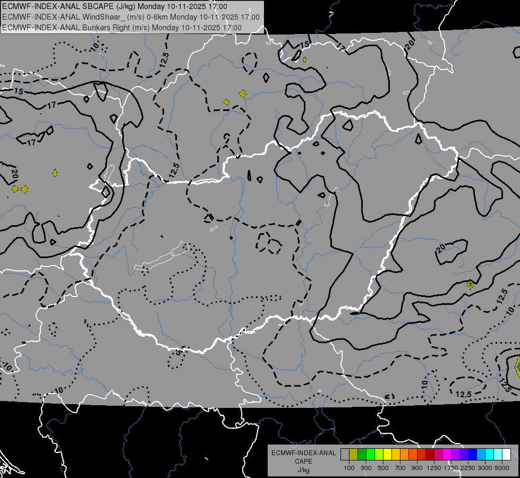Click the 15 label on the top-edge contour
Viewport: 520px width, 478px height.
tap(304, 45)
